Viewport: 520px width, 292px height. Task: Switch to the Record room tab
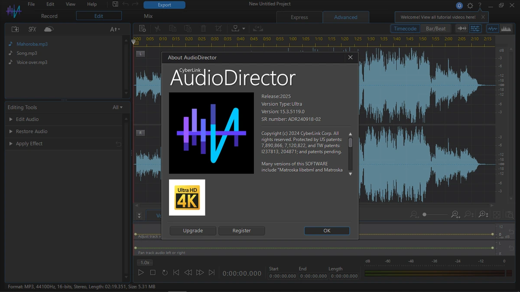click(x=49, y=16)
